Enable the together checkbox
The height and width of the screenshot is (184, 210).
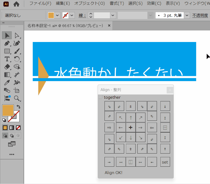[x=101, y=97]
